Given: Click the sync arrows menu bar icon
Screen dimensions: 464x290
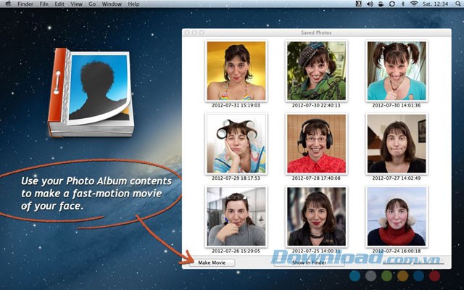Looking at the screenshot, I should tap(392, 4).
